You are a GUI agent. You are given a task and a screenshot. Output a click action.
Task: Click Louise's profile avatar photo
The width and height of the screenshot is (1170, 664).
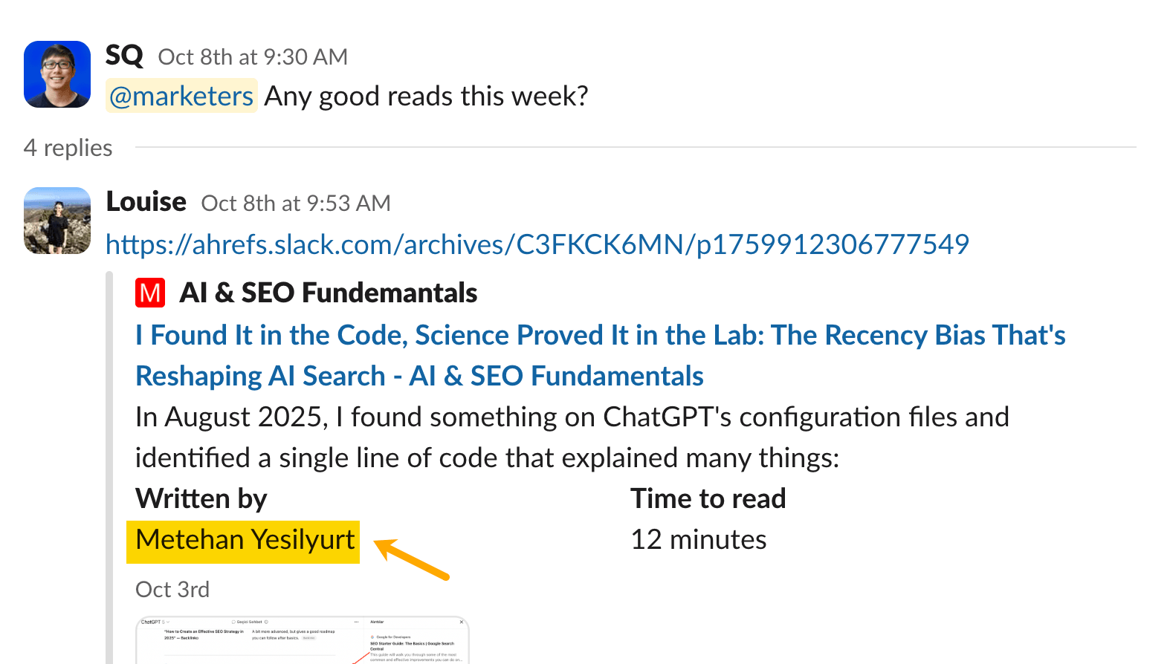57,221
